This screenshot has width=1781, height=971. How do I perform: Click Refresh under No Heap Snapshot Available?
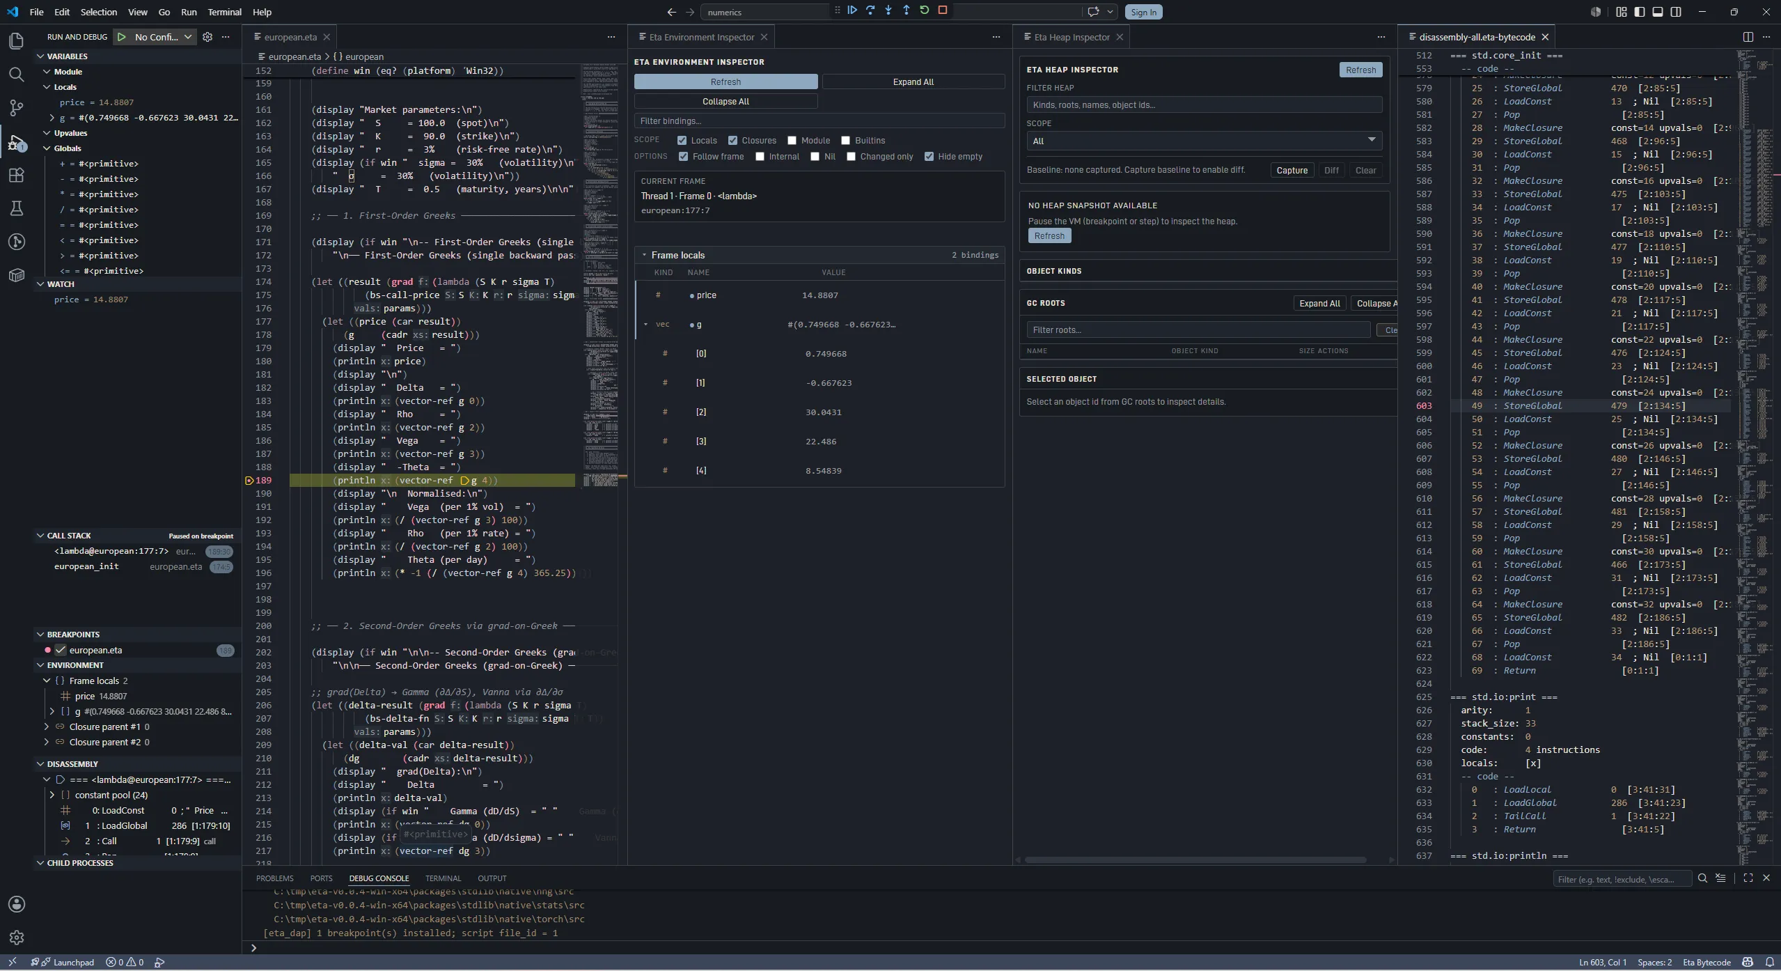(1049, 235)
